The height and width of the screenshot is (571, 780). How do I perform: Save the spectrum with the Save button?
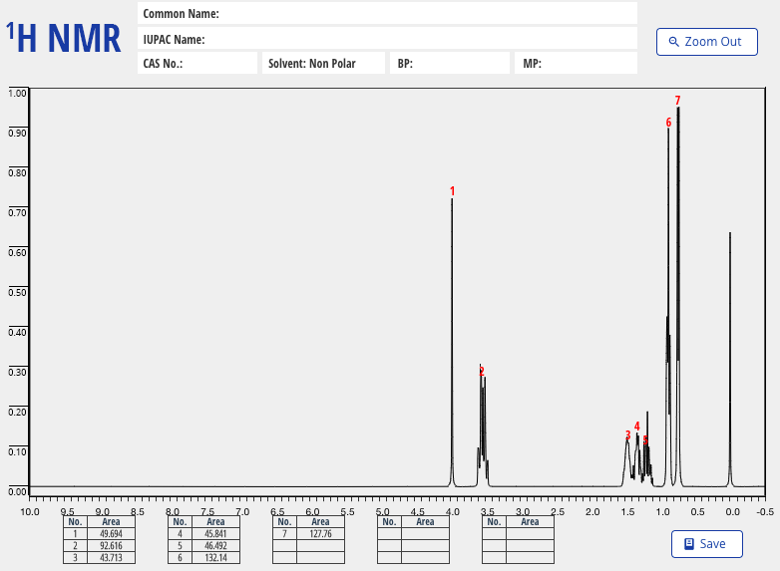(707, 544)
